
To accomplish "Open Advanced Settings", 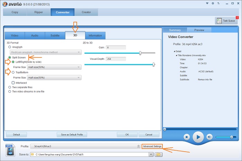I will pos(152,146).
